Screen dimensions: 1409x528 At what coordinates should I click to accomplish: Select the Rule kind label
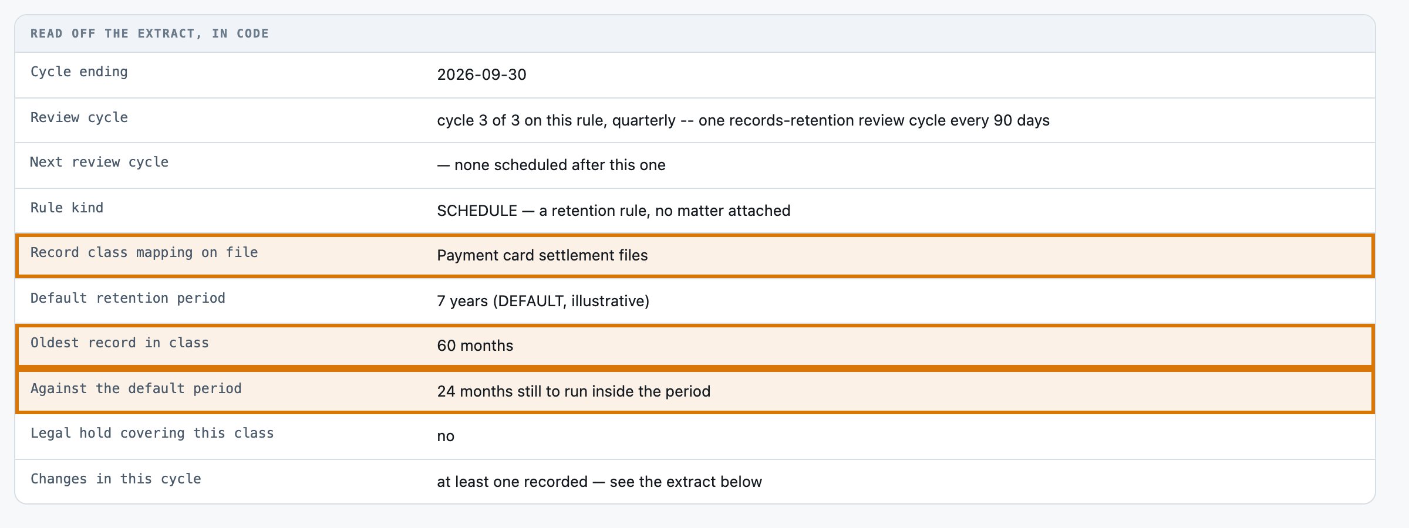tap(67, 208)
